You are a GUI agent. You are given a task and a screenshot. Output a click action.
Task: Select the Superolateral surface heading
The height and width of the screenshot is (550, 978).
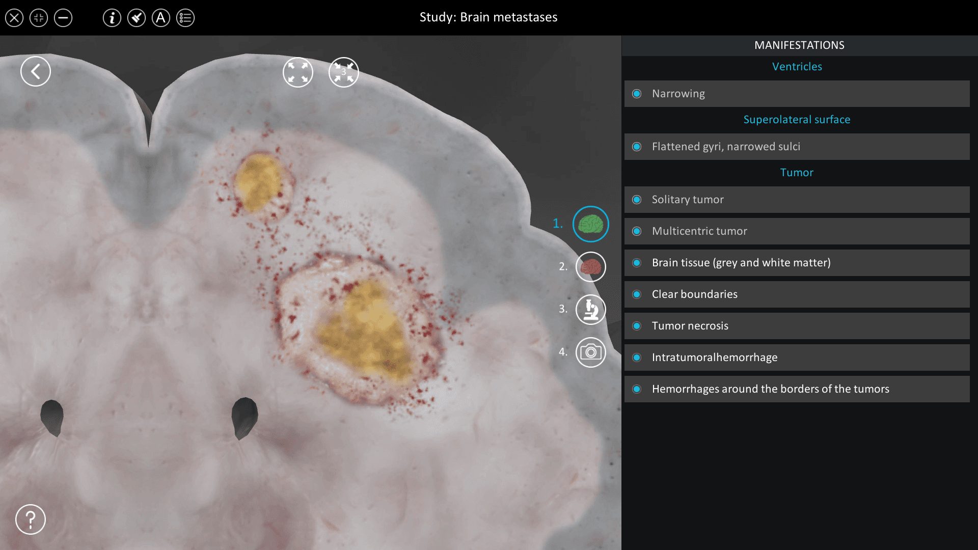click(x=797, y=120)
